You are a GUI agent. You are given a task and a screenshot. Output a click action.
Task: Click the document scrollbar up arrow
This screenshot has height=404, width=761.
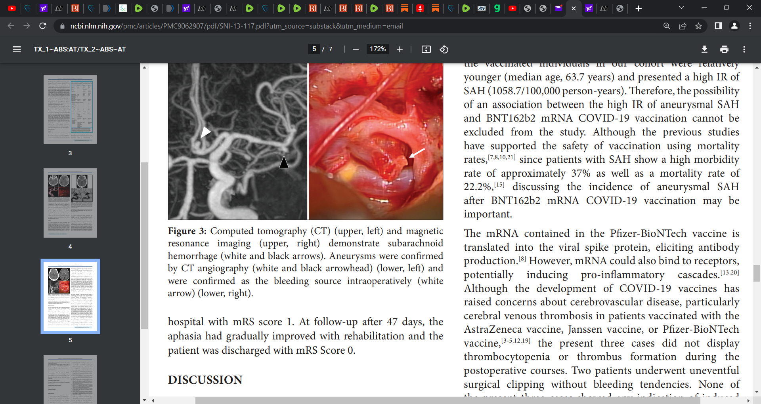(x=757, y=67)
